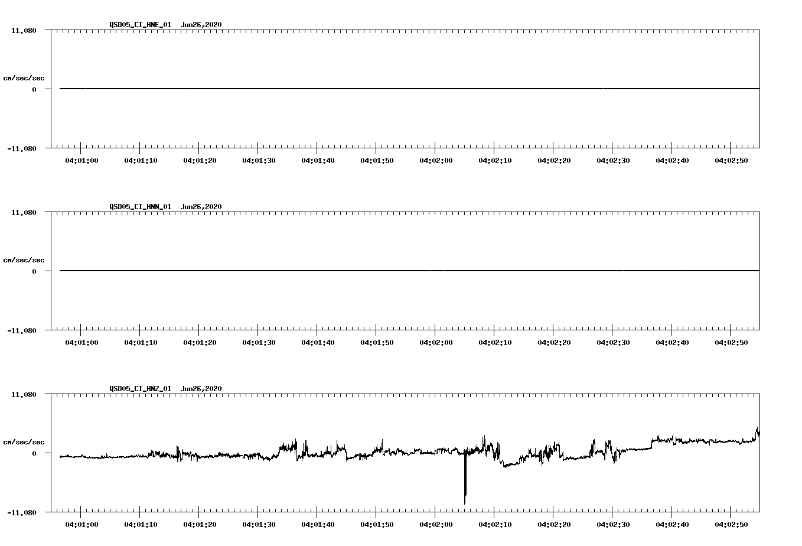Click the zero label of the HNN plot

pyautogui.click(x=34, y=272)
